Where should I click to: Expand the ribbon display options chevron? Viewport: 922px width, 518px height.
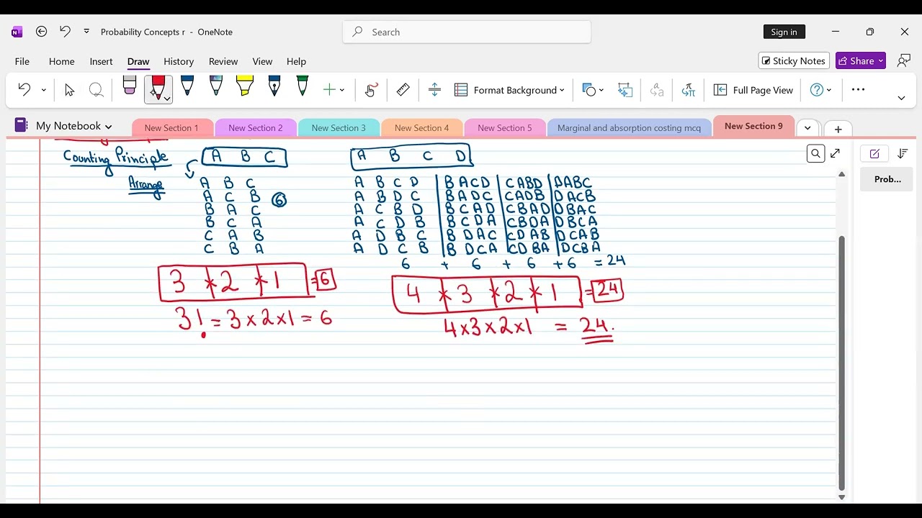901,98
